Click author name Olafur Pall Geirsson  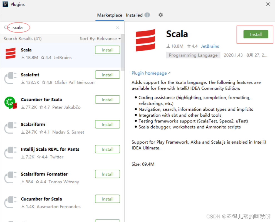click(x=75, y=82)
